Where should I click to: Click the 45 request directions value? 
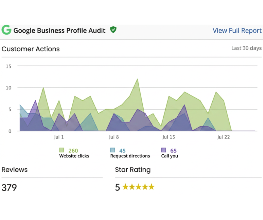tap(123, 151)
